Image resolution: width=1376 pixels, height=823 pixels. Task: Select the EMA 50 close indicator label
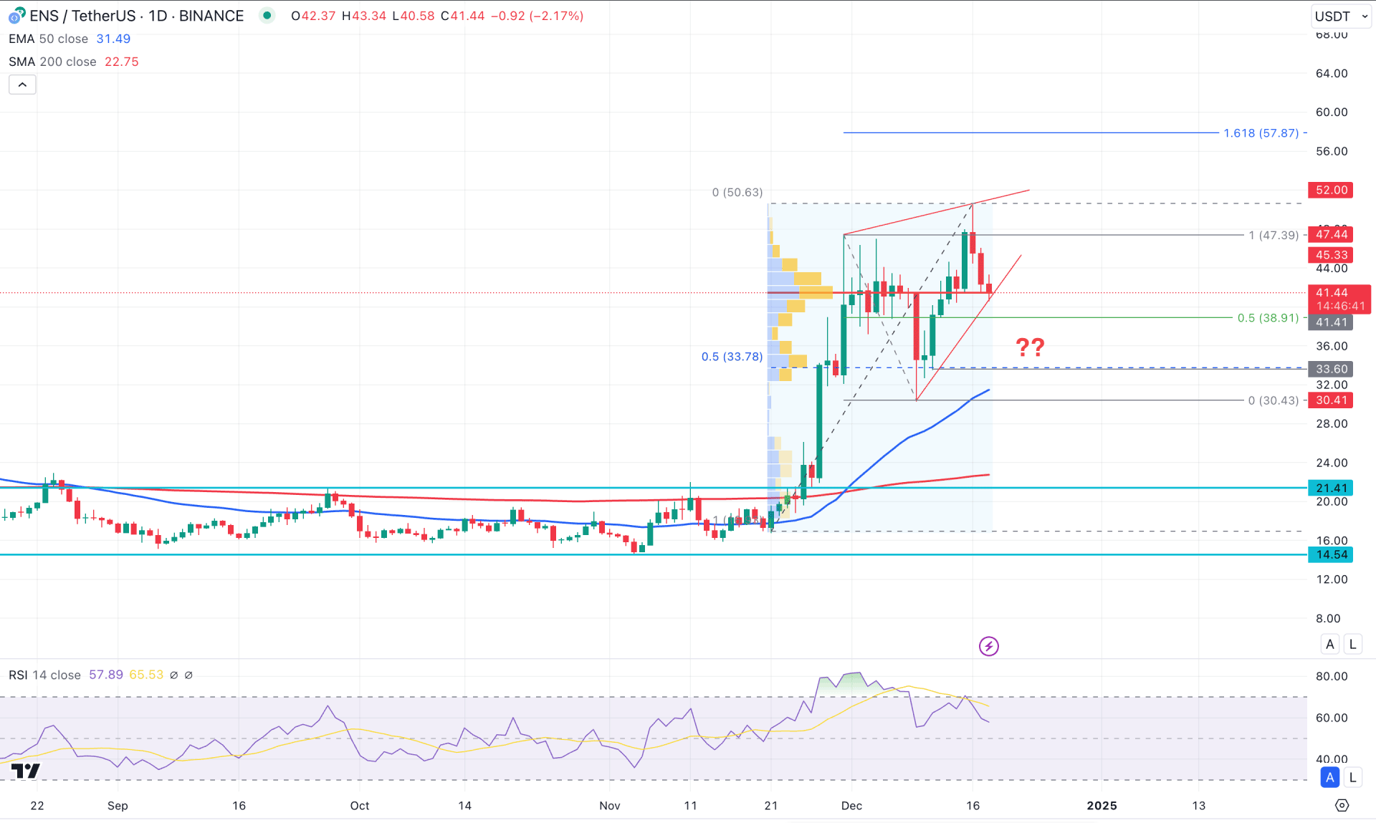48,39
